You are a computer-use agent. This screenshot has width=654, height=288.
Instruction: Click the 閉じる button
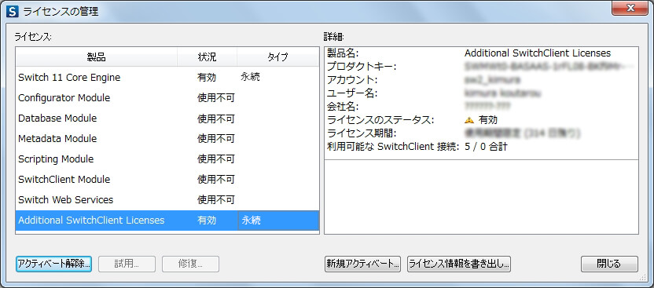609,264
